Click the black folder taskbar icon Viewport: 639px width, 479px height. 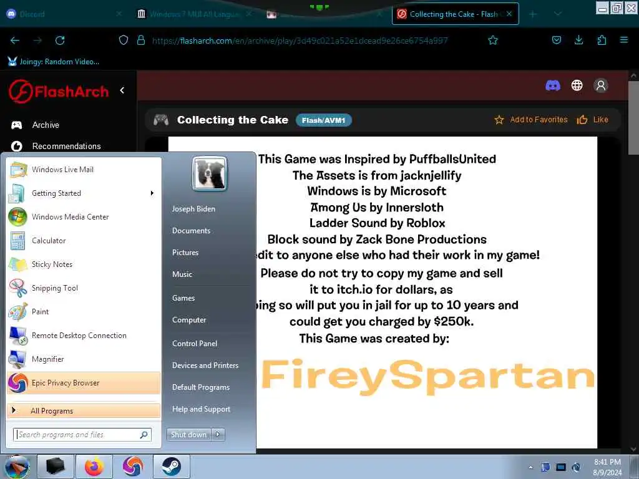coord(56,467)
